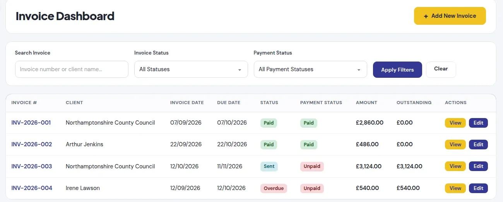The height and width of the screenshot is (202, 503).
Task: Click due date 11/11/2026
Action: pos(229,166)
